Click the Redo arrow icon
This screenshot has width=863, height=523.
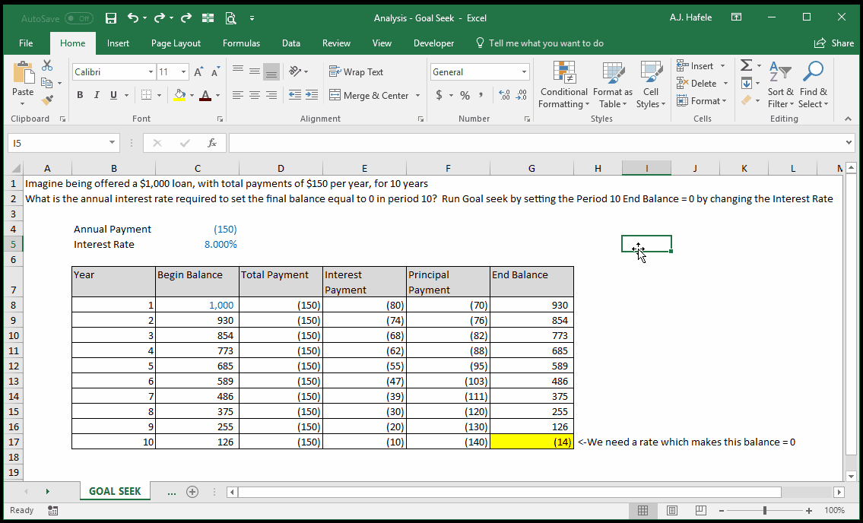[x=186, y=18]
